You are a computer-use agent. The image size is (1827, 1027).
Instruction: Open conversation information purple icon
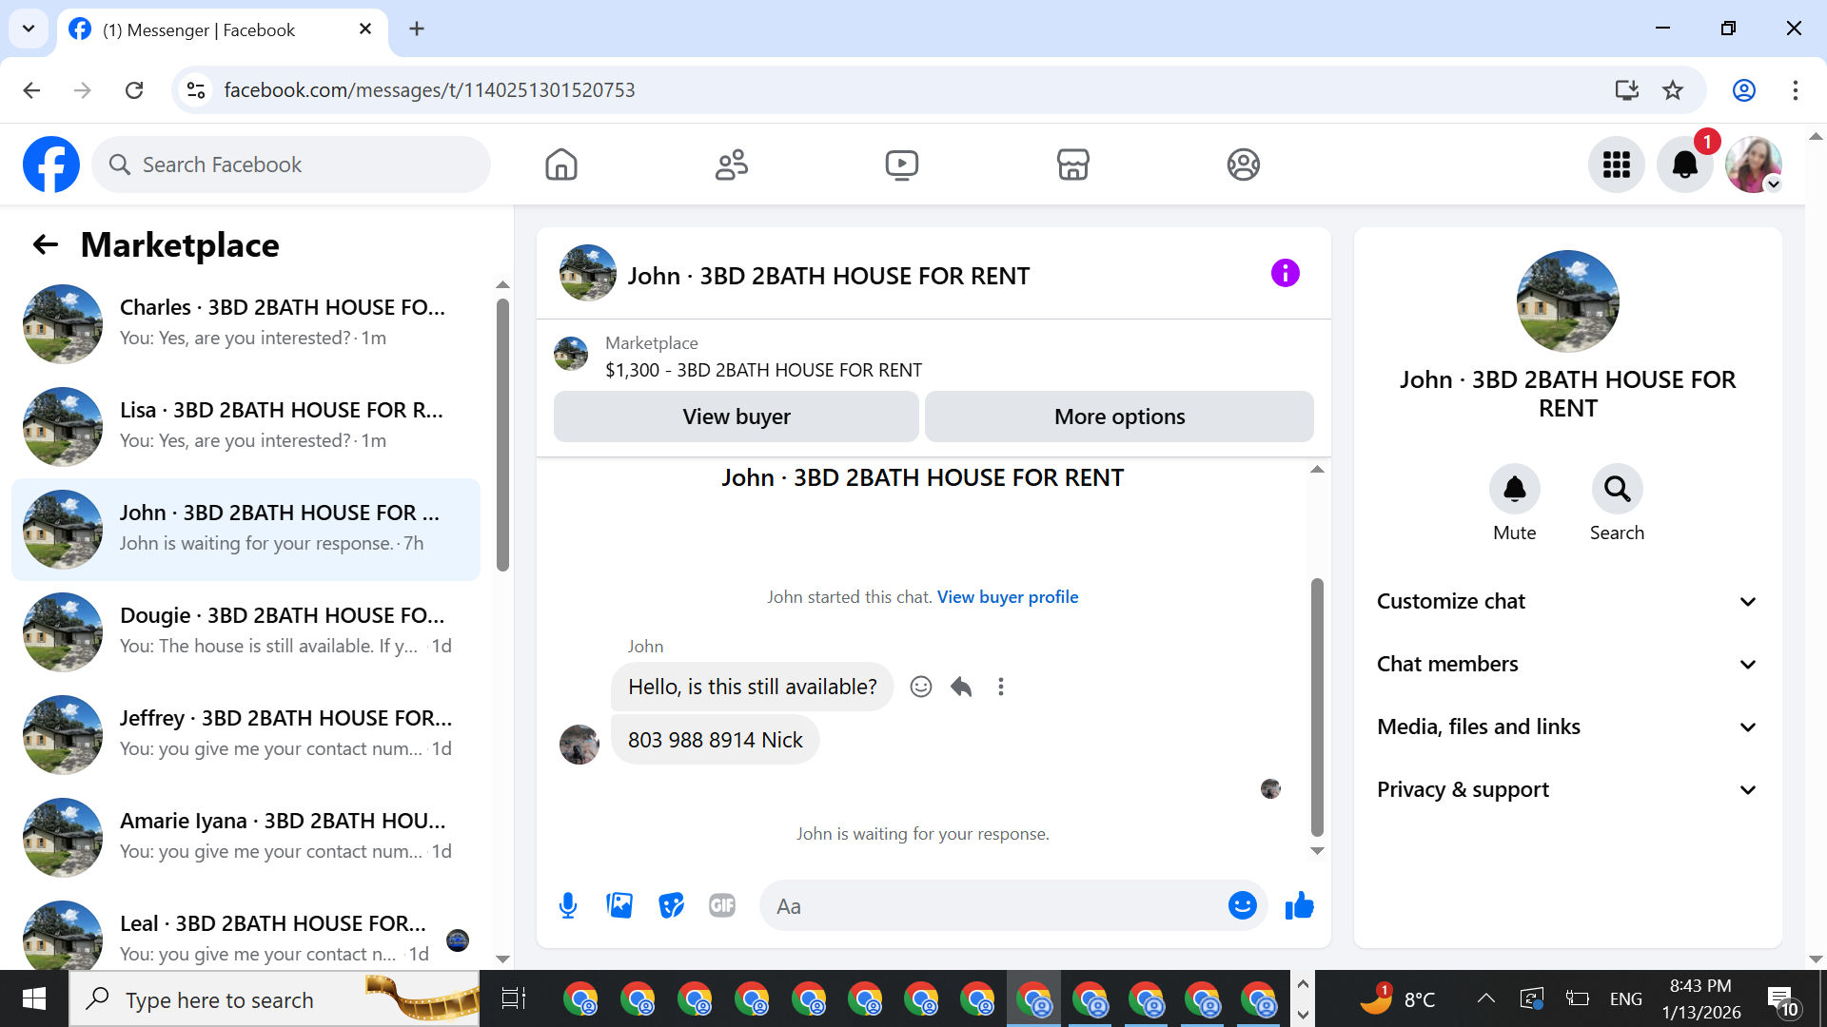point(1285,274)
